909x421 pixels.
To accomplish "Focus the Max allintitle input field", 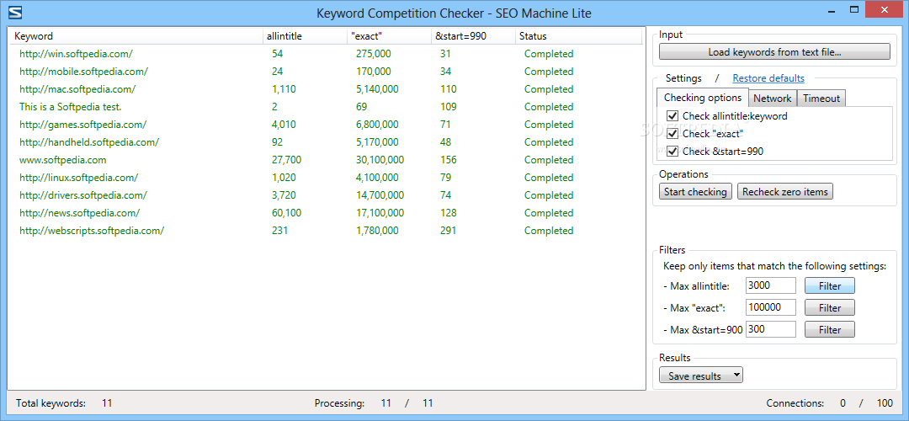I will click(771, 285).
